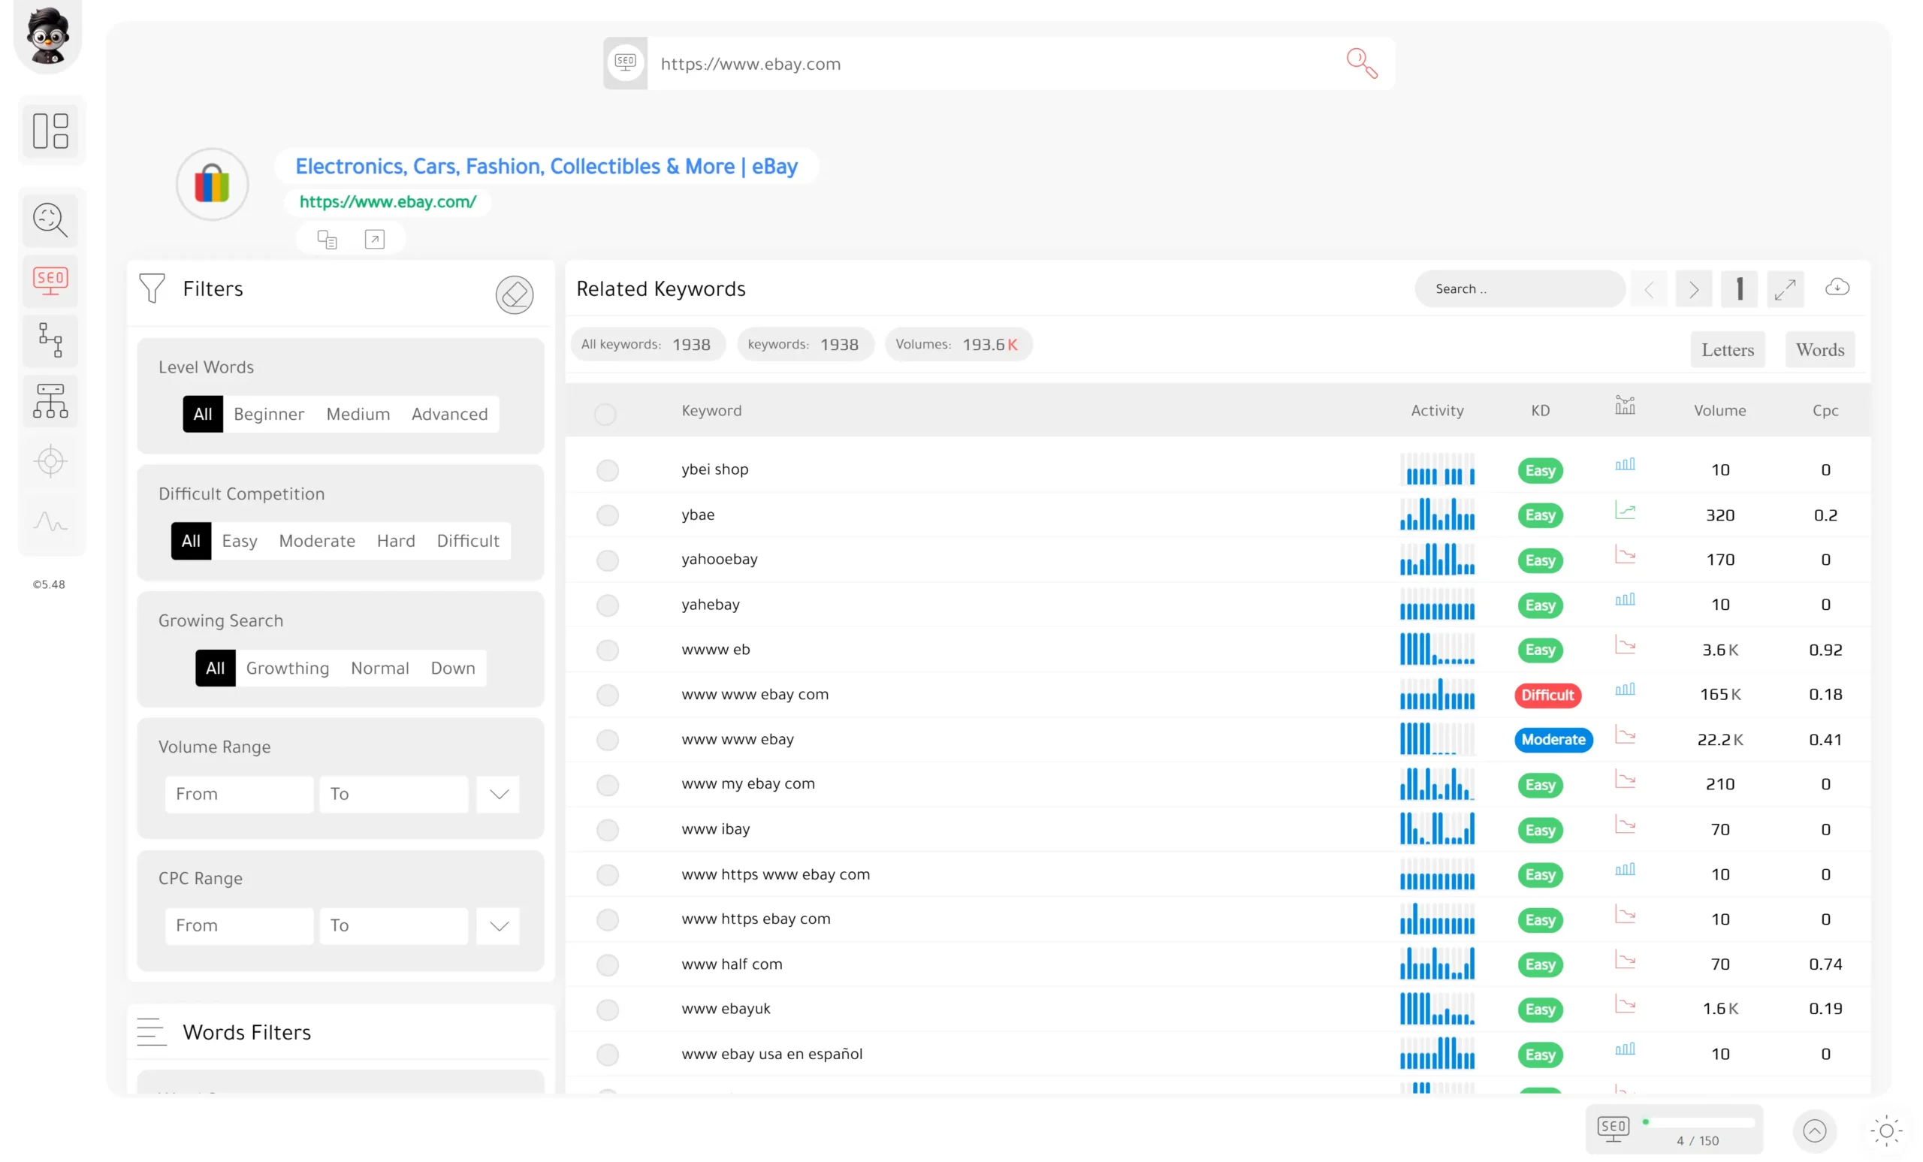This screenshot has width=1923, height=1162.
Task: Select the www ebayuk keyword checkbox
Action: coord(607,1010)
